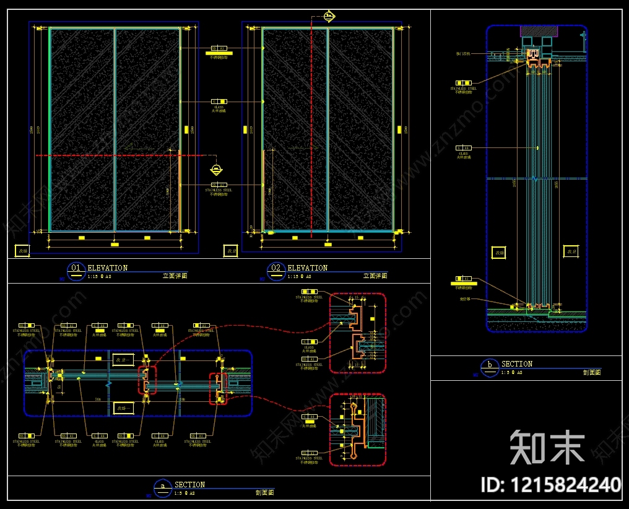Select the right glass door panel in elevation 02
The image size is (629, 509).
[x=361, y=129]
